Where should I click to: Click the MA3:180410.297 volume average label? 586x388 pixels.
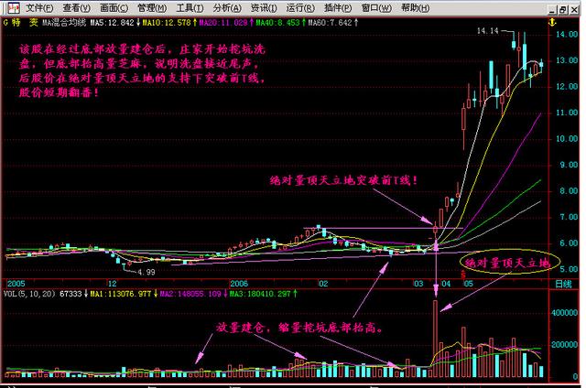pyautogui.click(x=260, y=294)
